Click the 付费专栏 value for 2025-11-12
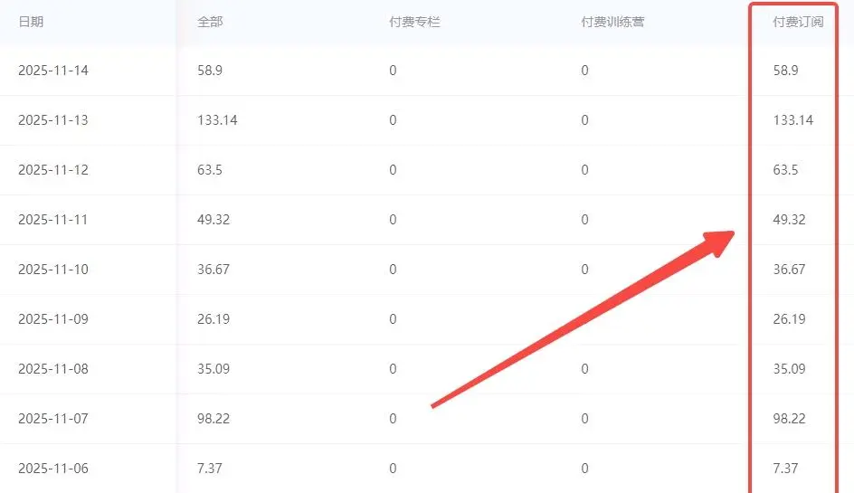This screenshot has width=854, height=493. (393, 170)
